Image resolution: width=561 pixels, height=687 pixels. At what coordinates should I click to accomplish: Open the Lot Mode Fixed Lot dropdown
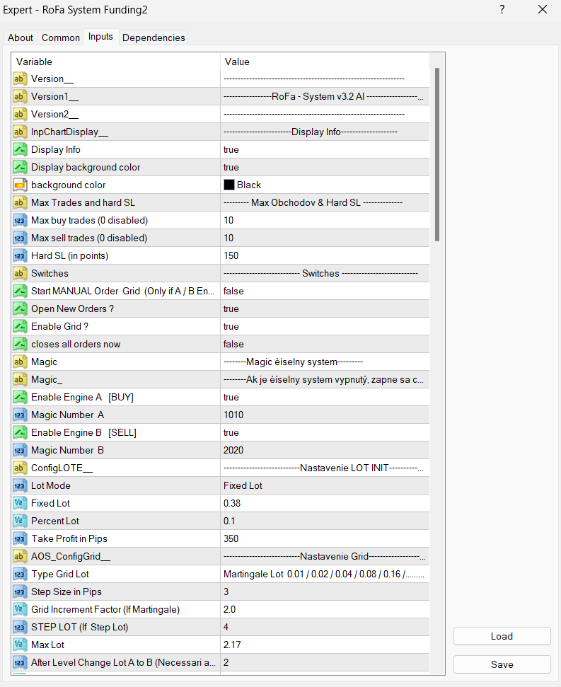(324, 485)
